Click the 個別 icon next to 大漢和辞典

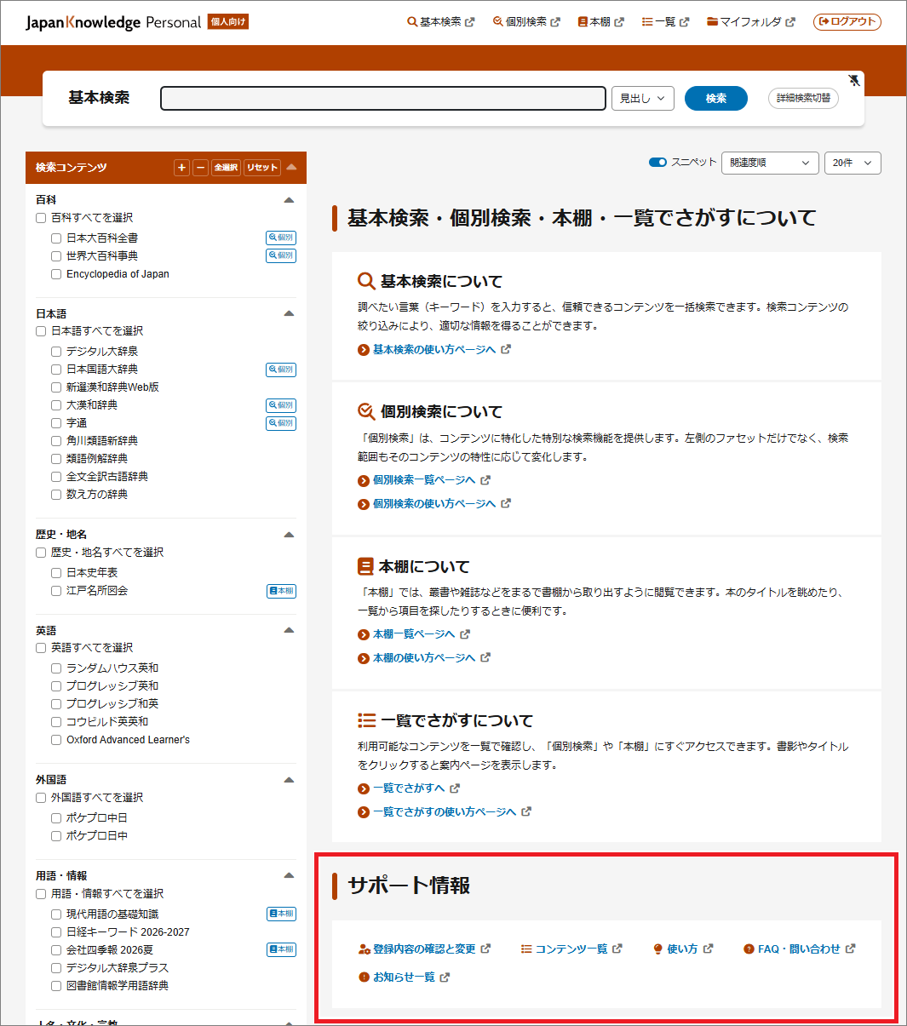click(281, 405)
